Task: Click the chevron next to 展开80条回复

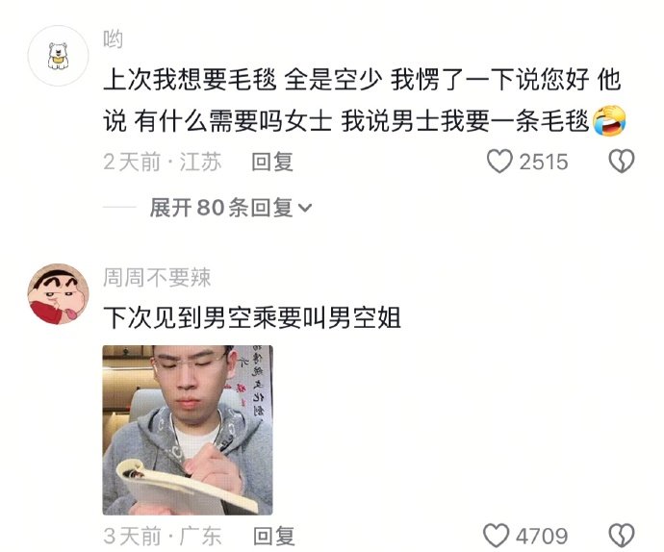Action: coord(305,209)
